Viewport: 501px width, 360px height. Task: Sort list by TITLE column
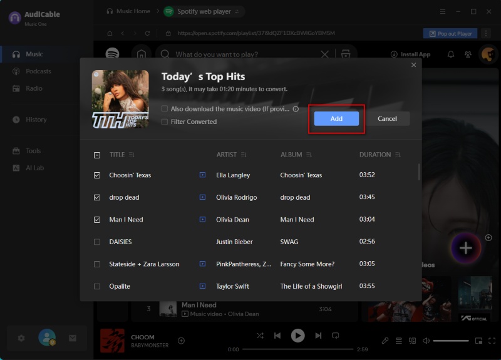click(132, 155)
